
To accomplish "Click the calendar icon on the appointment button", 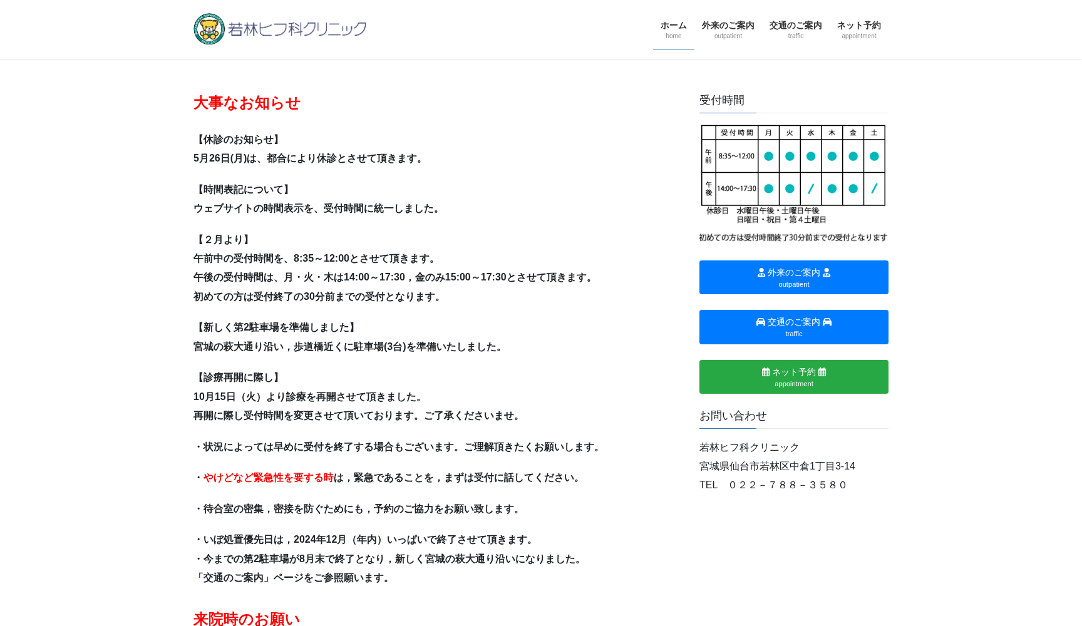I will 765,371.
